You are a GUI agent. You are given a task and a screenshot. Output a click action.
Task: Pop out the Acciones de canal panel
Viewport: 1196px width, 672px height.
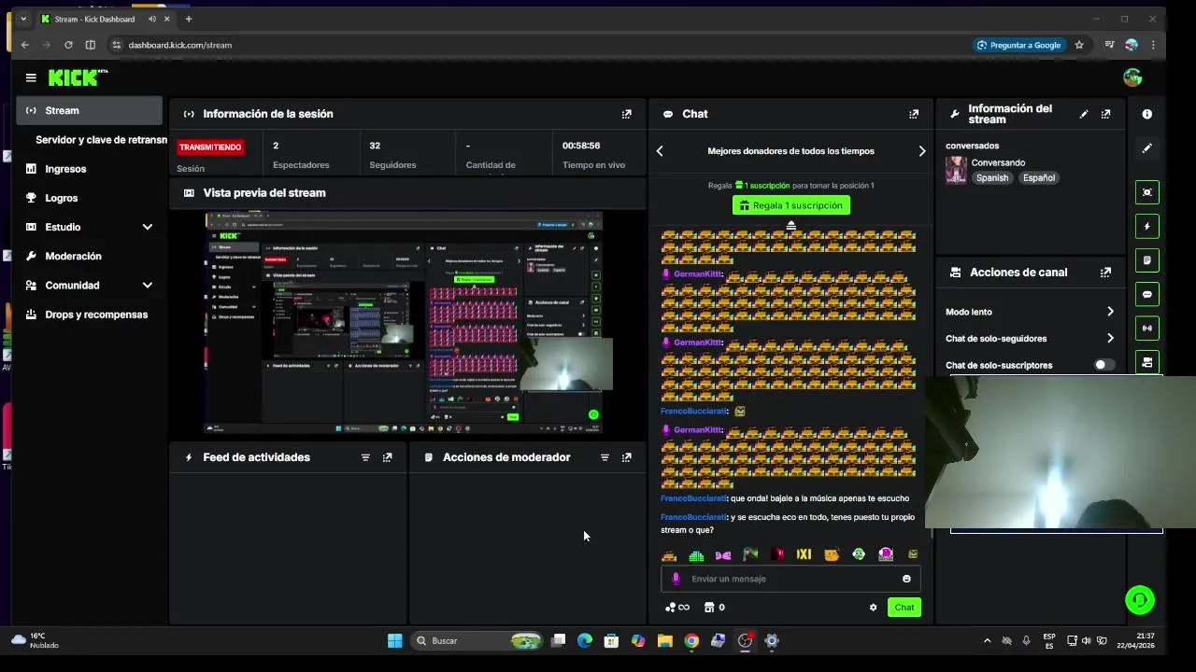point(1105,273)
